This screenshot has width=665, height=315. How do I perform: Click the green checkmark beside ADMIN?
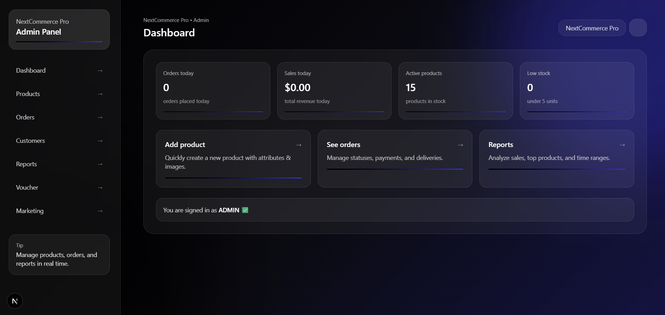(245, 210)
